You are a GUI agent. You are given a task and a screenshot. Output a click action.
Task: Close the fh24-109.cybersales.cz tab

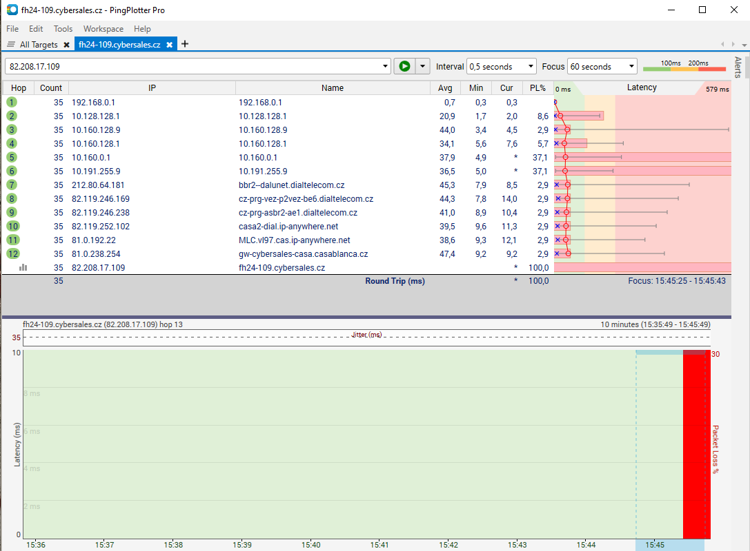coord(169,45)
